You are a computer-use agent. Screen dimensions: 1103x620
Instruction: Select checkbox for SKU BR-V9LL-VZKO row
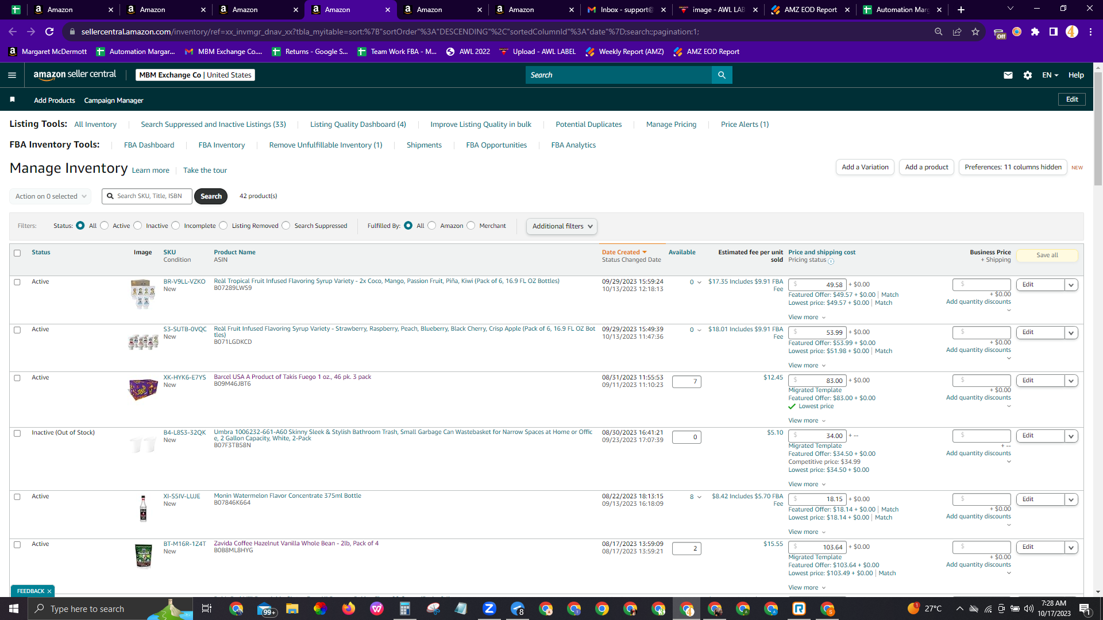coord(17,282)
